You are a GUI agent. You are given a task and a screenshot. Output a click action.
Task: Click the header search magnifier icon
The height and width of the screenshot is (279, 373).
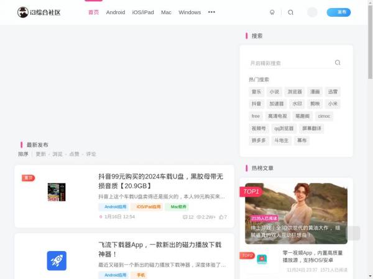click(290, 12)
